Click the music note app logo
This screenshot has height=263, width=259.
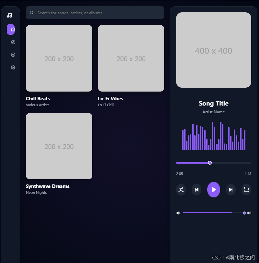click(10, 15)
